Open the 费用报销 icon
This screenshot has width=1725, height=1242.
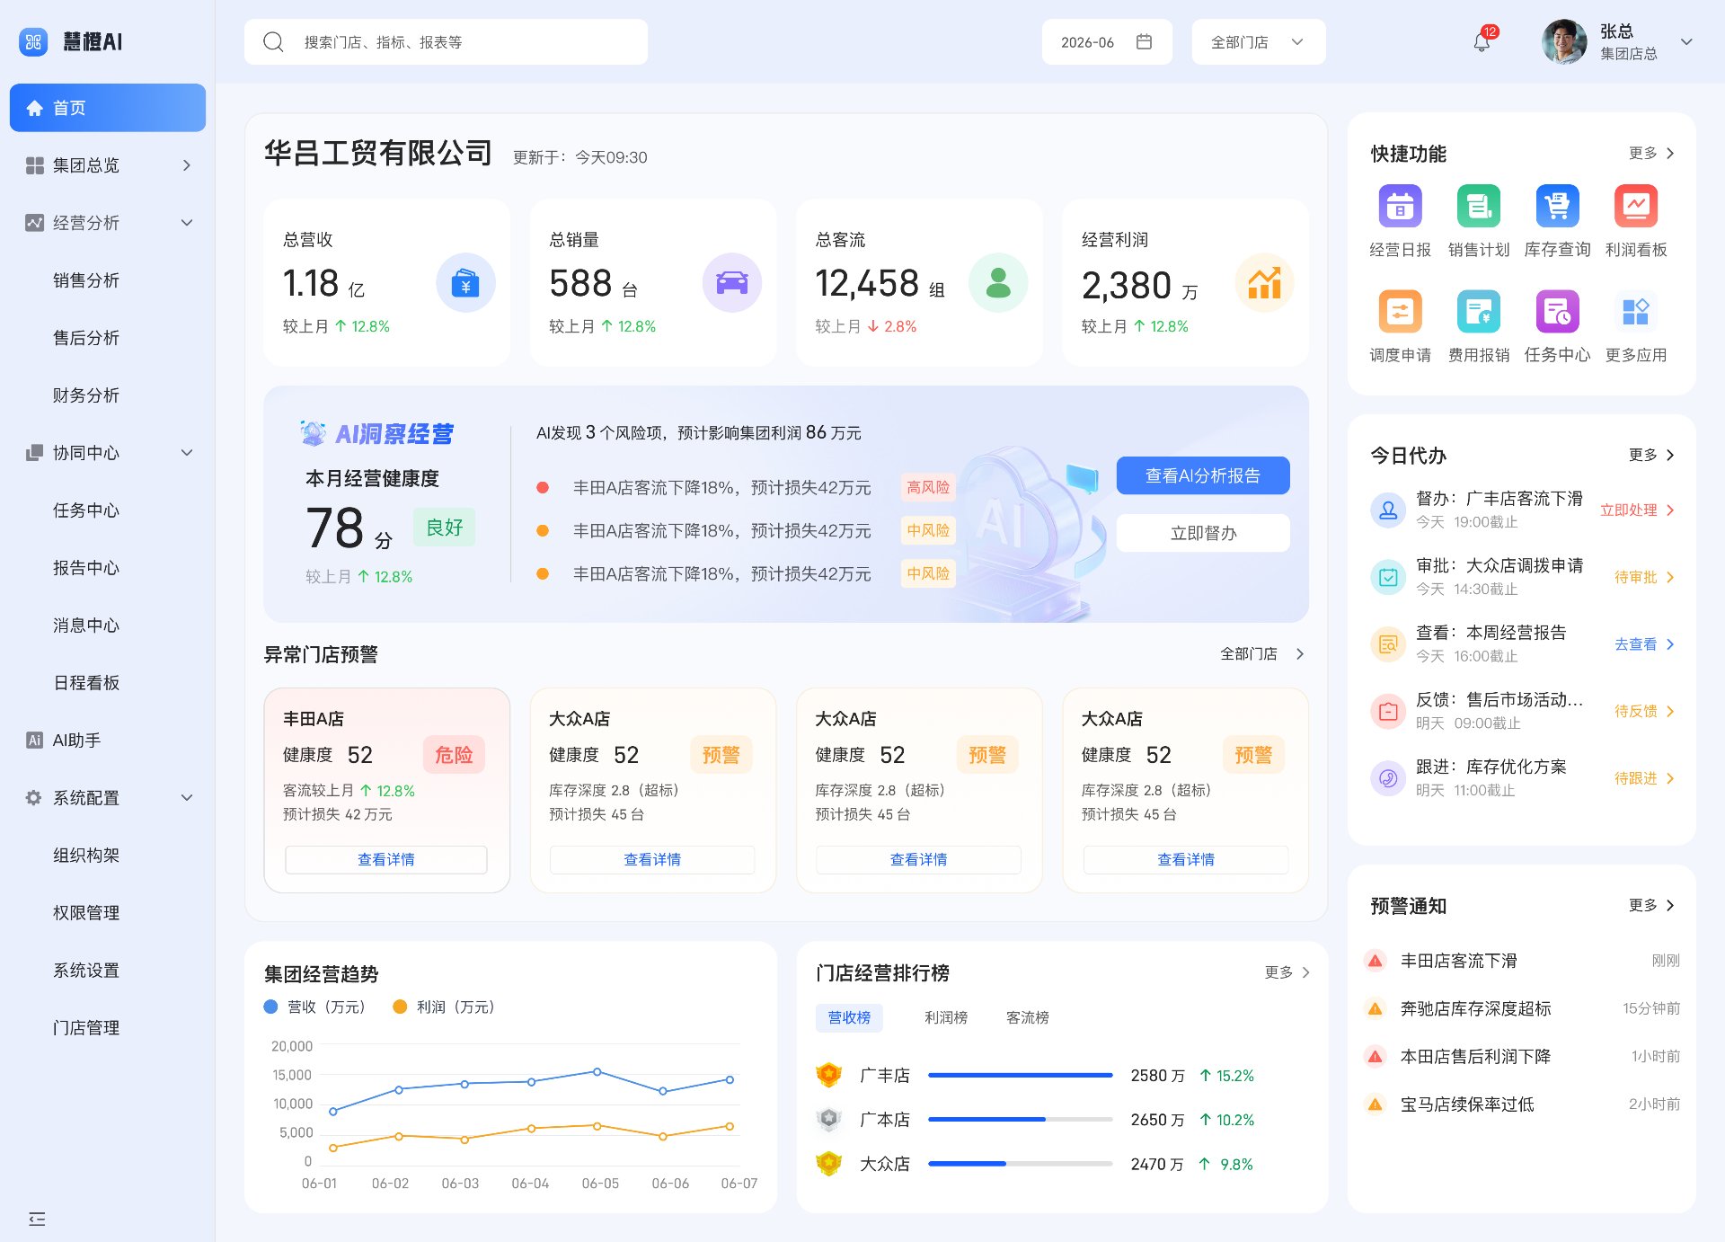click(x=1479, y=312)
